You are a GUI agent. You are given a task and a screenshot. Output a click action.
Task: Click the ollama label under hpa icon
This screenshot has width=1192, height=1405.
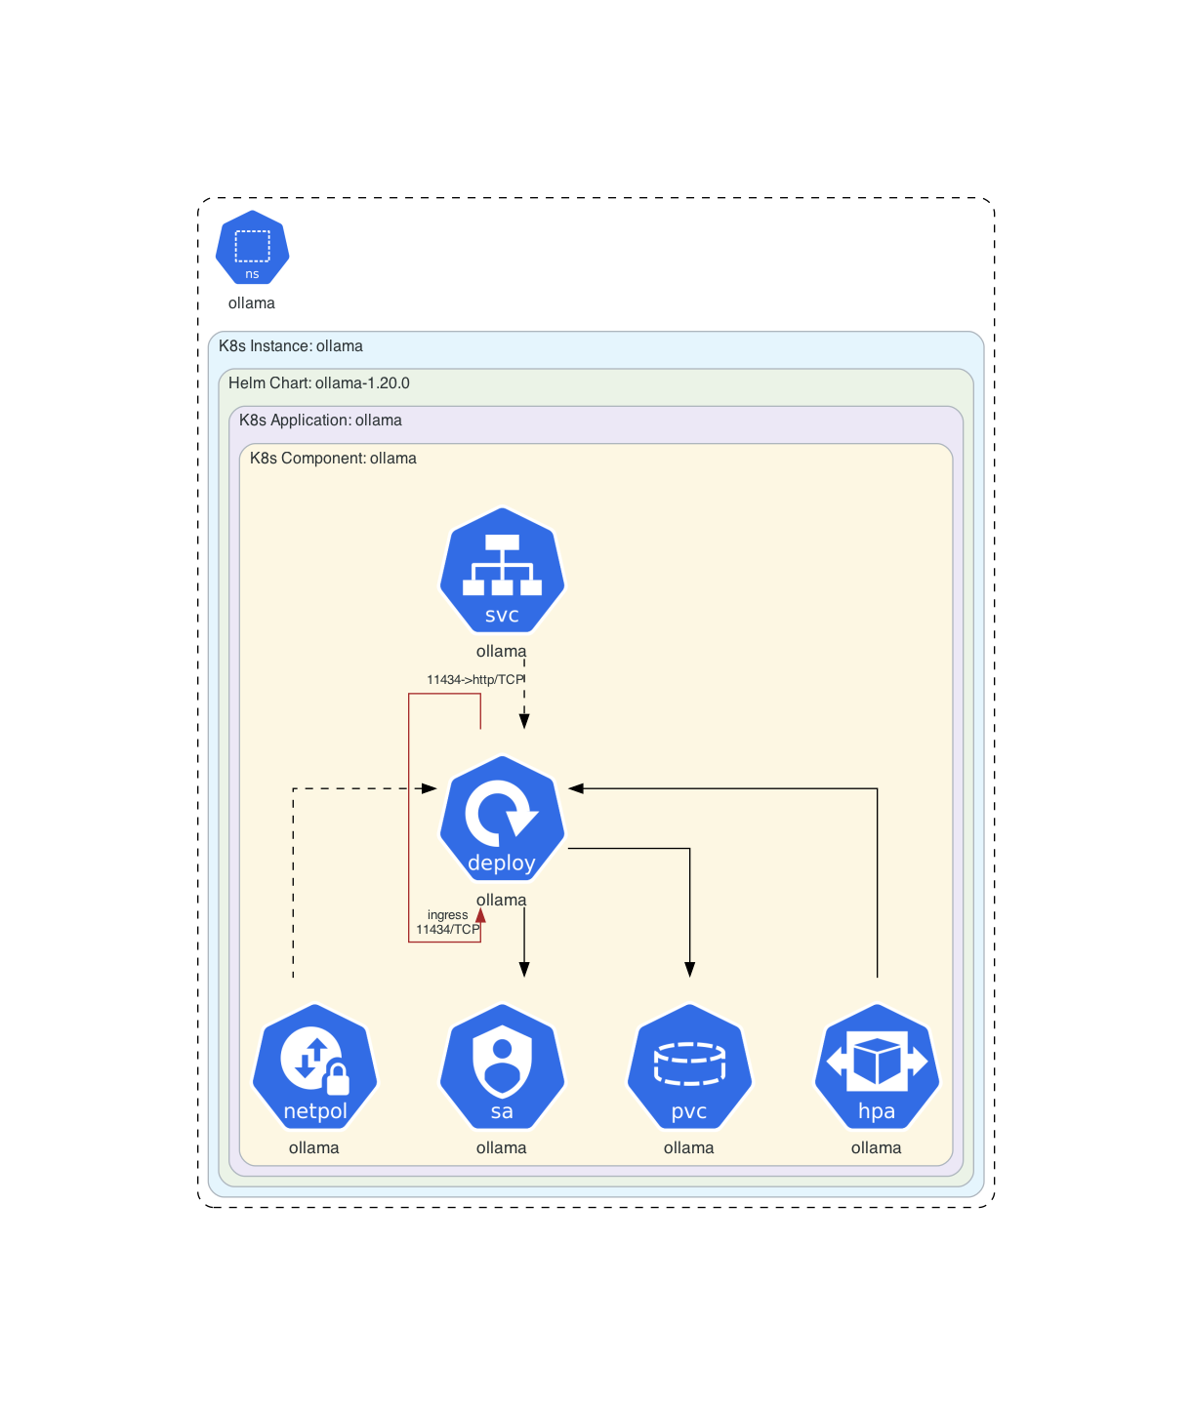(877, 1147)
